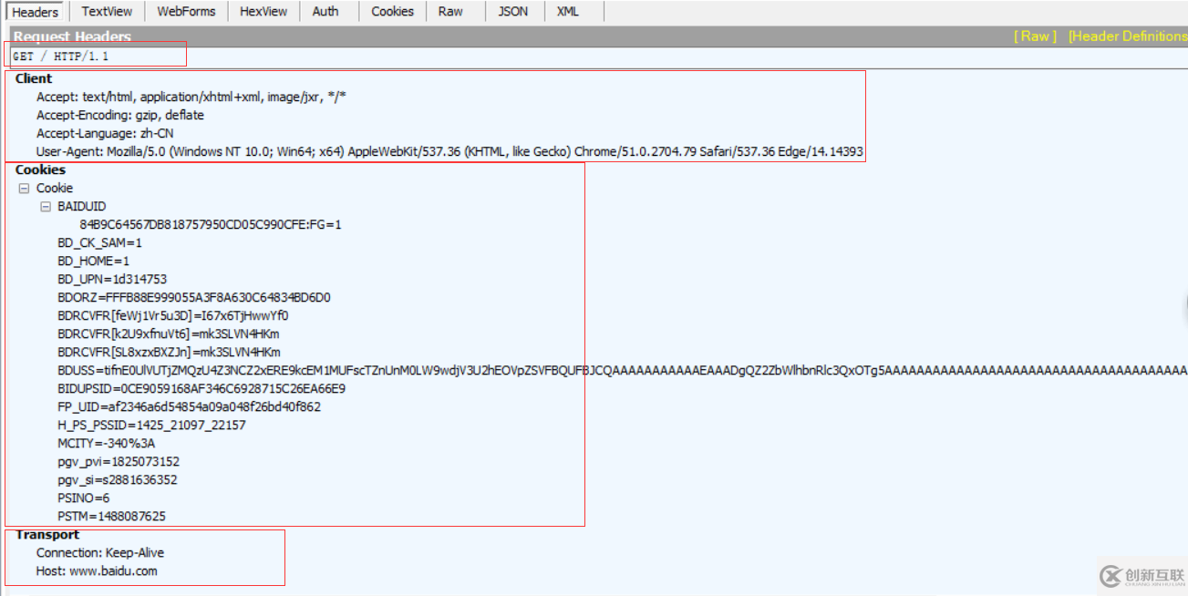Image resolution: width=1188 pixels, height=596 pixels.
Task: Open the Auth tab
Action: pyautogui.click(x=325, y=12)
